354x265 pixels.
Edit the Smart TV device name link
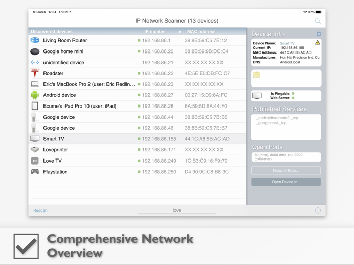click(x=287, y=43)
